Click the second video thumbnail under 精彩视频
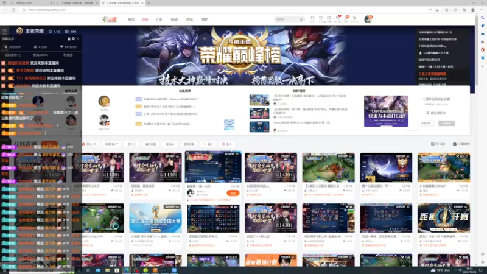This screenshot has width=487, height=274. point(259,113)
